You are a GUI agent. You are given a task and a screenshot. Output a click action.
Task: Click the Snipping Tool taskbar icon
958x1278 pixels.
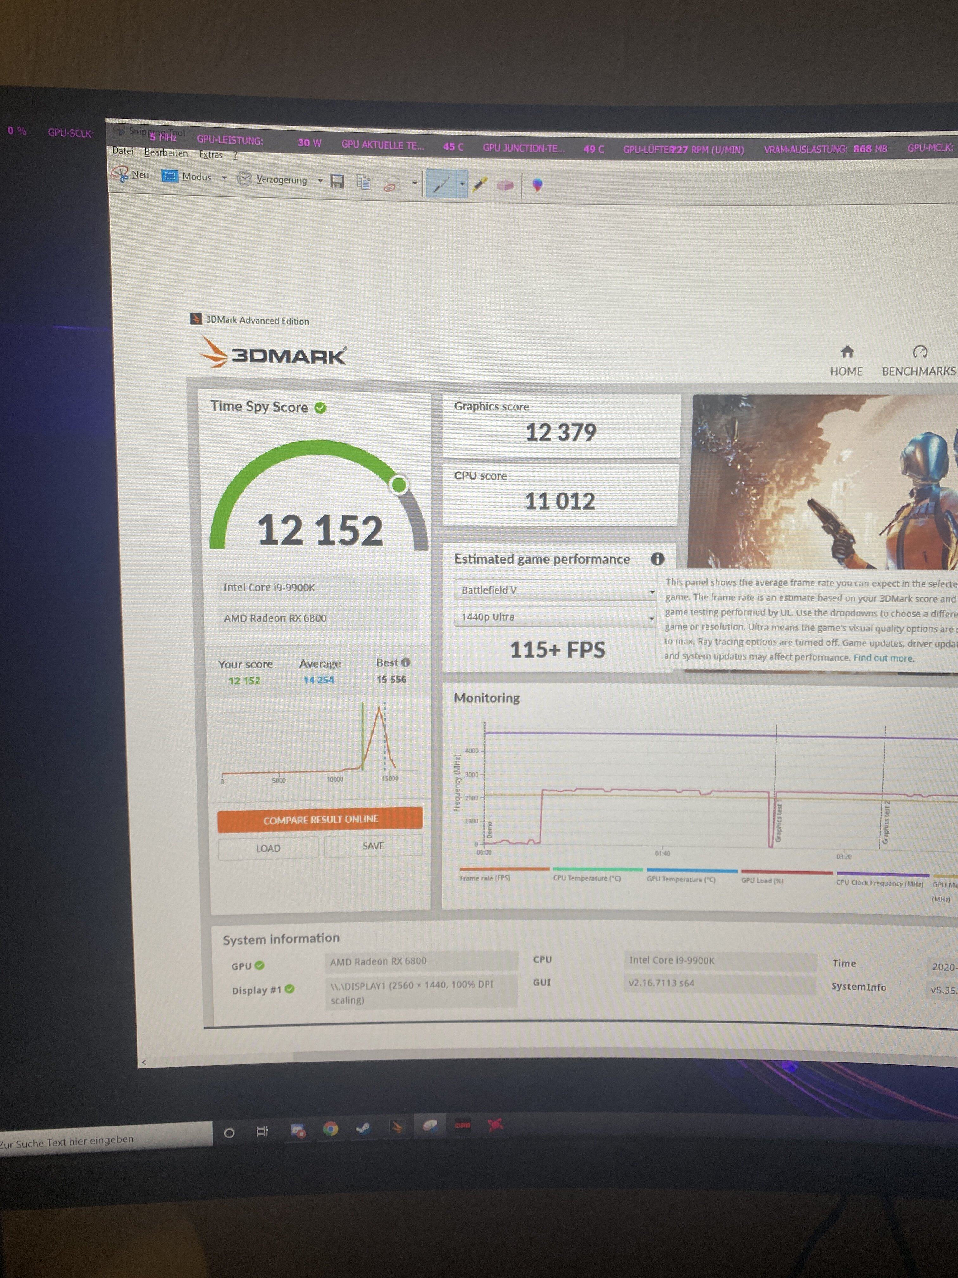click(x=430, y=1126)
